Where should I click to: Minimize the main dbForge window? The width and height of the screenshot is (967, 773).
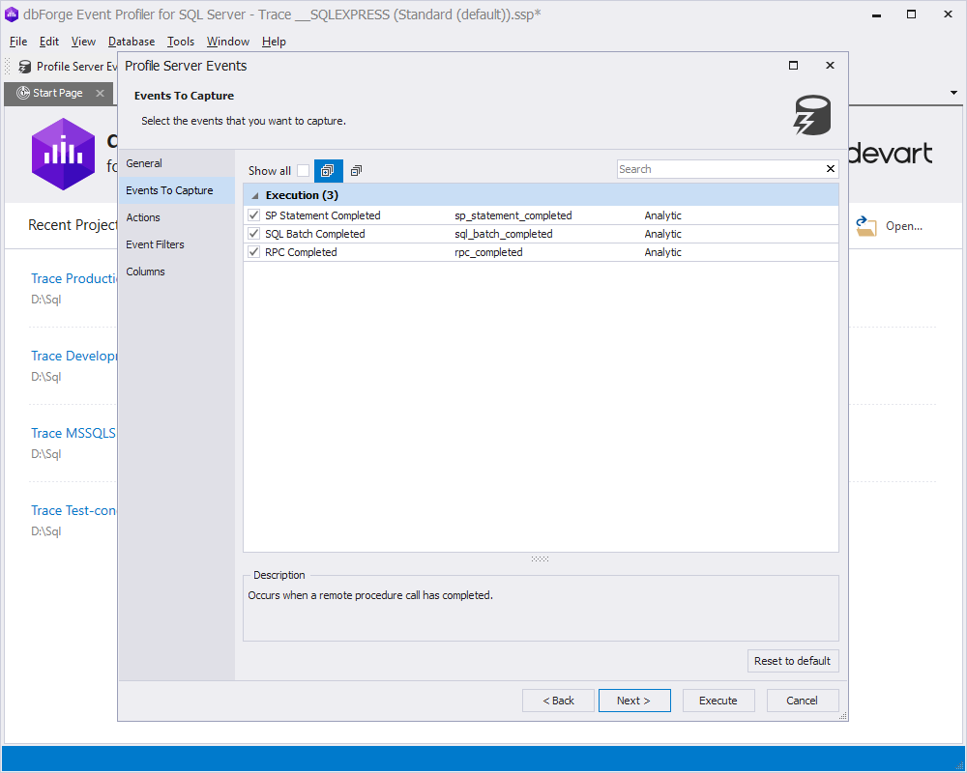click(876, 14)
